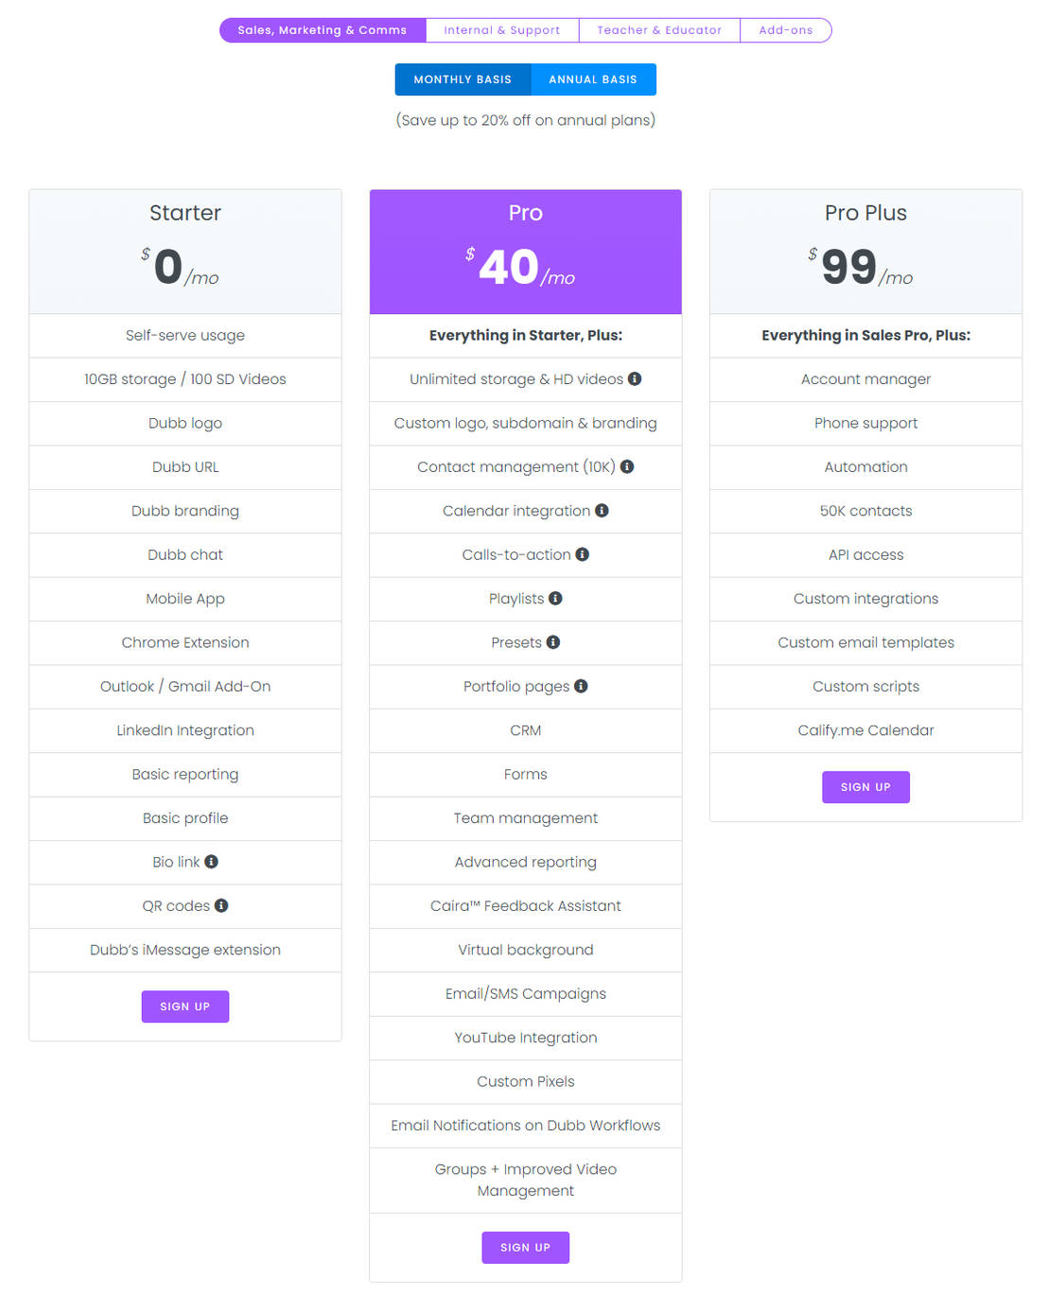This screenshot has height=1295, width=1048.
Task: Click the info icon beside Calls-to-action
Action: coord(584,554)
